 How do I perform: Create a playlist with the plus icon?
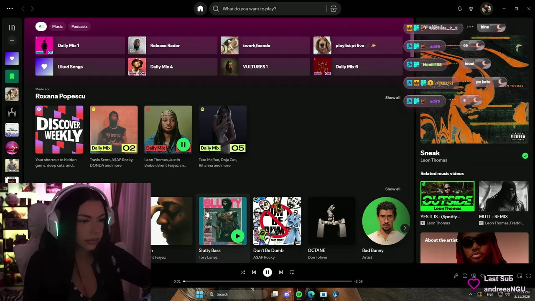coord(12,41)
